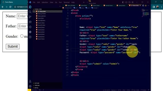Screen dimensions: 163x91
Task: Open the Run menu
Action: tap(60, 2)
